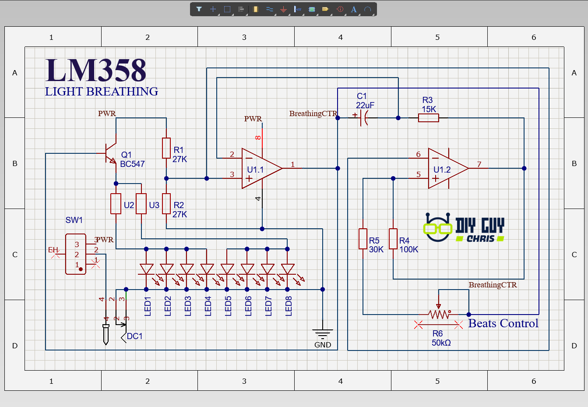This screenshot has height=407, width=588.
Task: Choose the place bus tool
Action: pos(297,9)
